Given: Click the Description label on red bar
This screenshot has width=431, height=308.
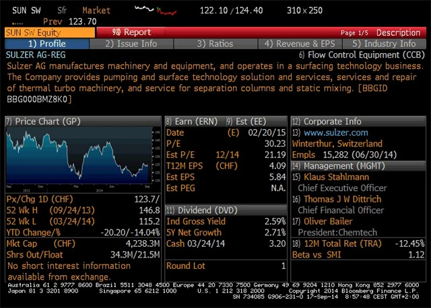Looking at the screenshot, I should coord(398,33).
